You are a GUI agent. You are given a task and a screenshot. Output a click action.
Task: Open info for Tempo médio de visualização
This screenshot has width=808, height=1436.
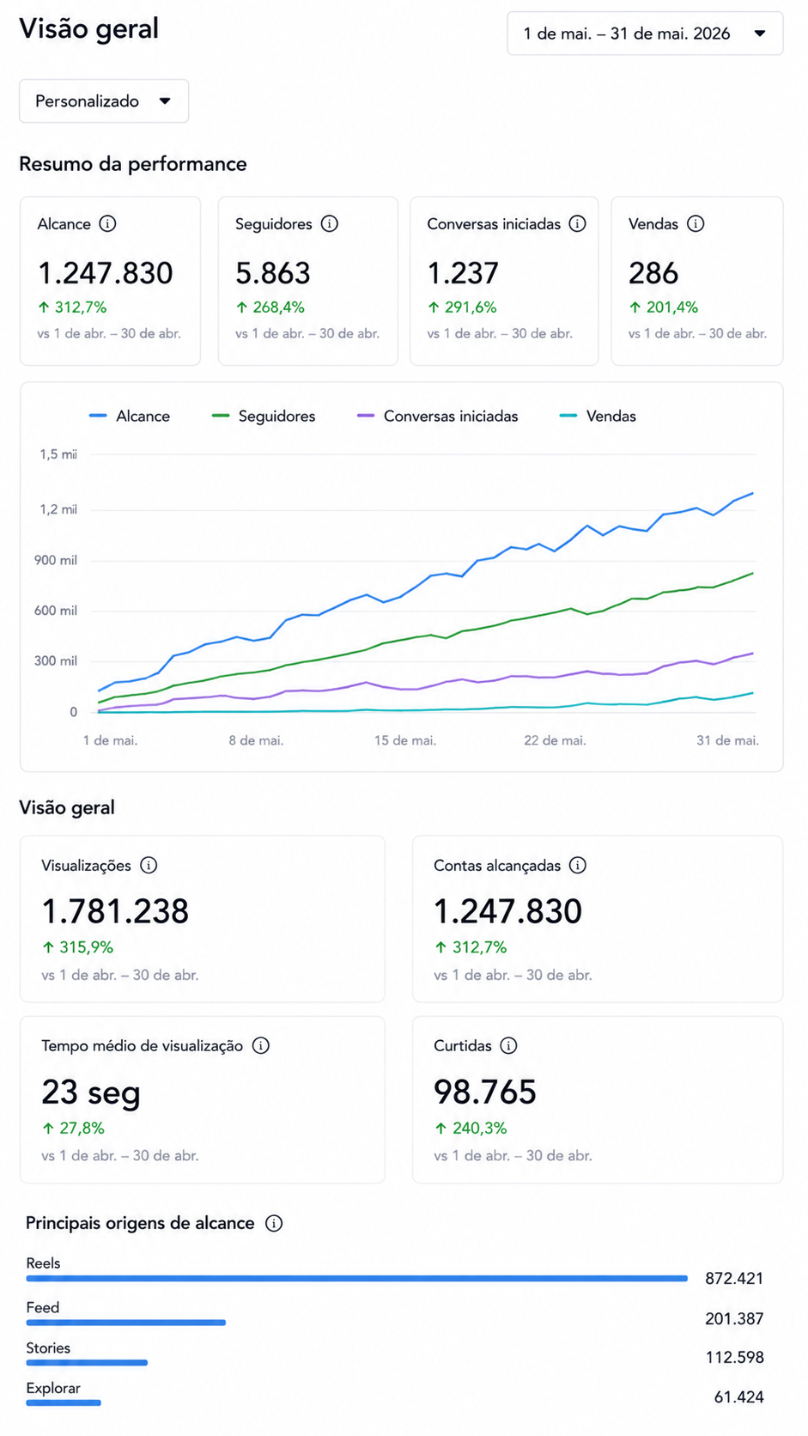coord(261,1046)
